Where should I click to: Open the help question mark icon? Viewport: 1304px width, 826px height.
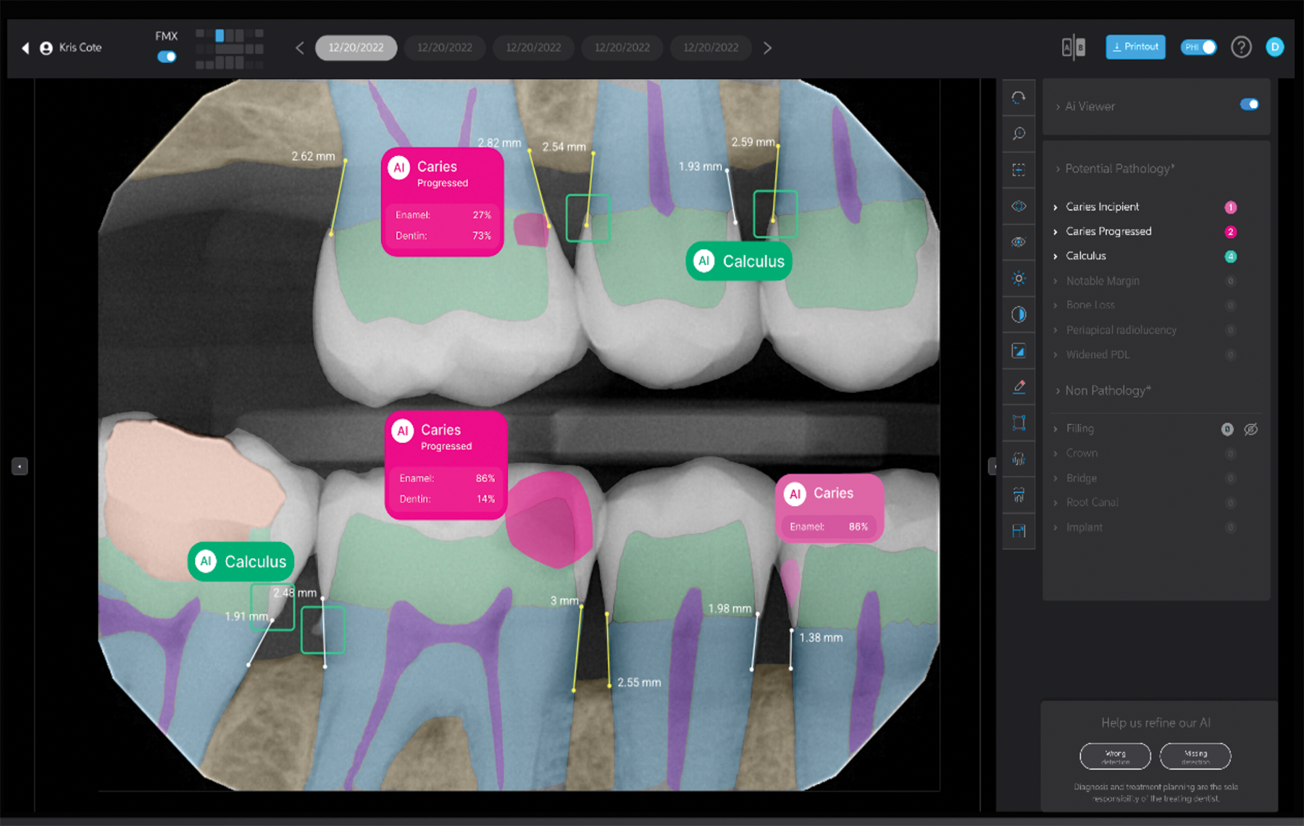click(1241, 48)
